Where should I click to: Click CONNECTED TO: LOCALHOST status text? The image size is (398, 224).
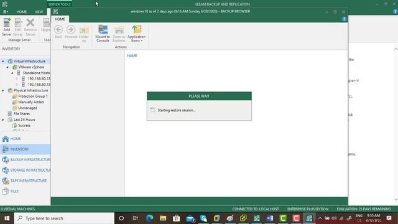[x=256, y=209]
